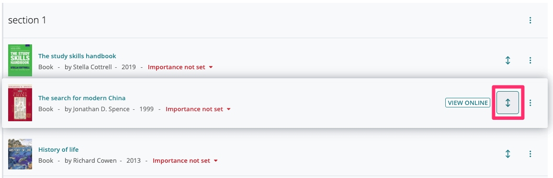Click the move arrows for The study skills handbook
This screenshot has height=178, width=553.
pos(508,60)
